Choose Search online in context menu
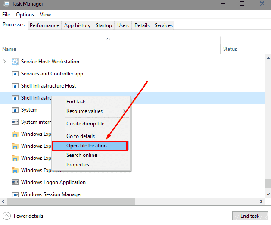The image size is (271, 225). (x=82, y=155)
